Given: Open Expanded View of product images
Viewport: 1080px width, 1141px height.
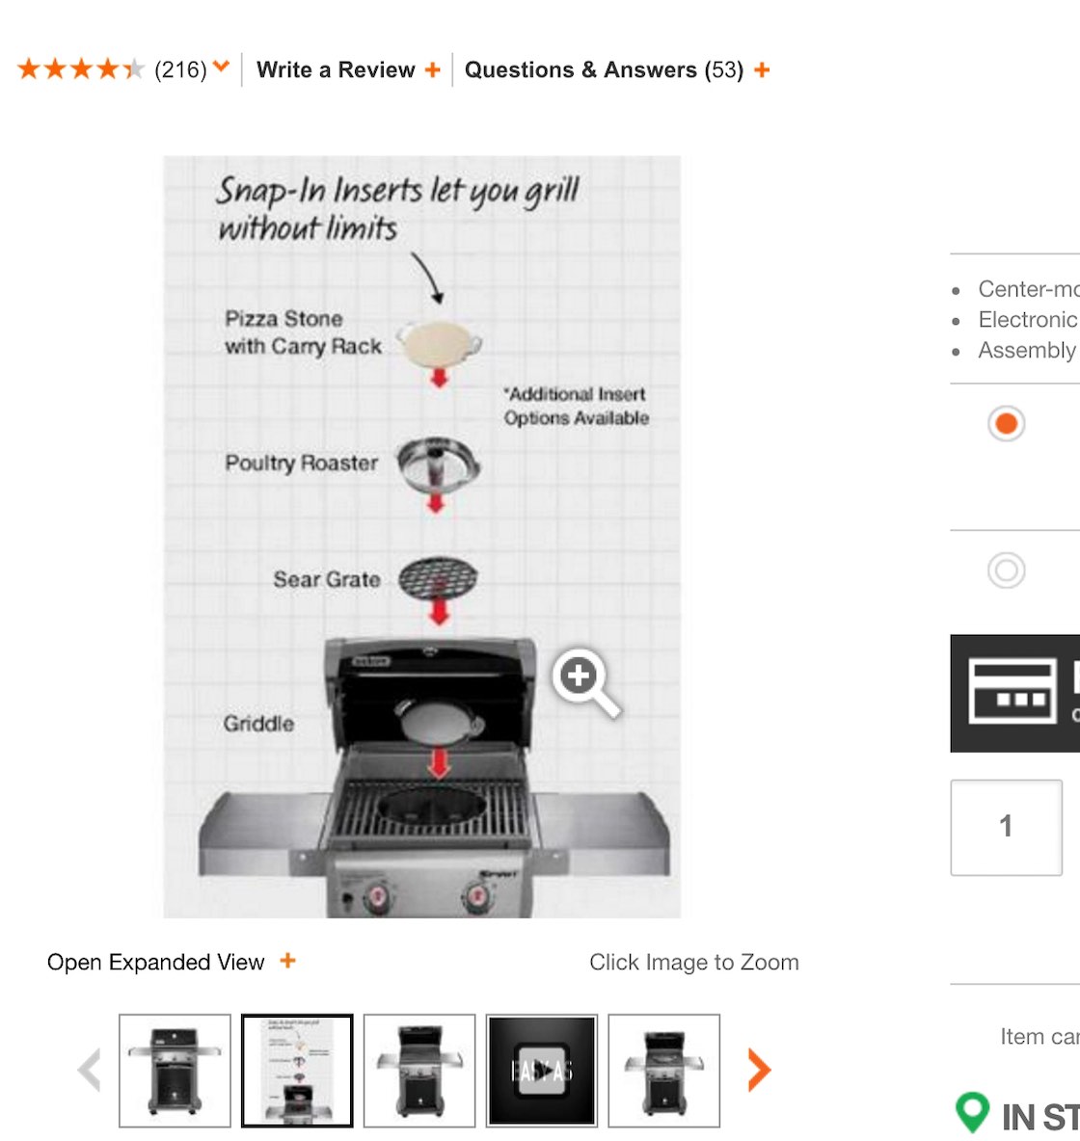Looking at the screenshot, I should (155, 962).
